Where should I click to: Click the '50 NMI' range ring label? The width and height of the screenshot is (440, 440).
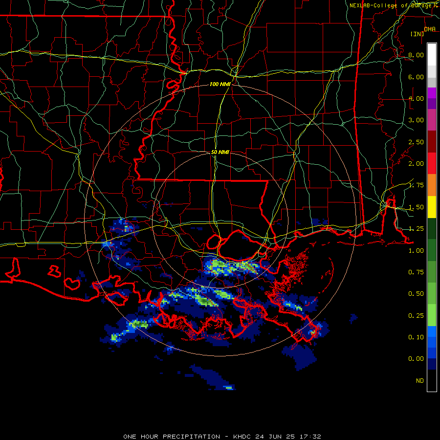[220, 152]
